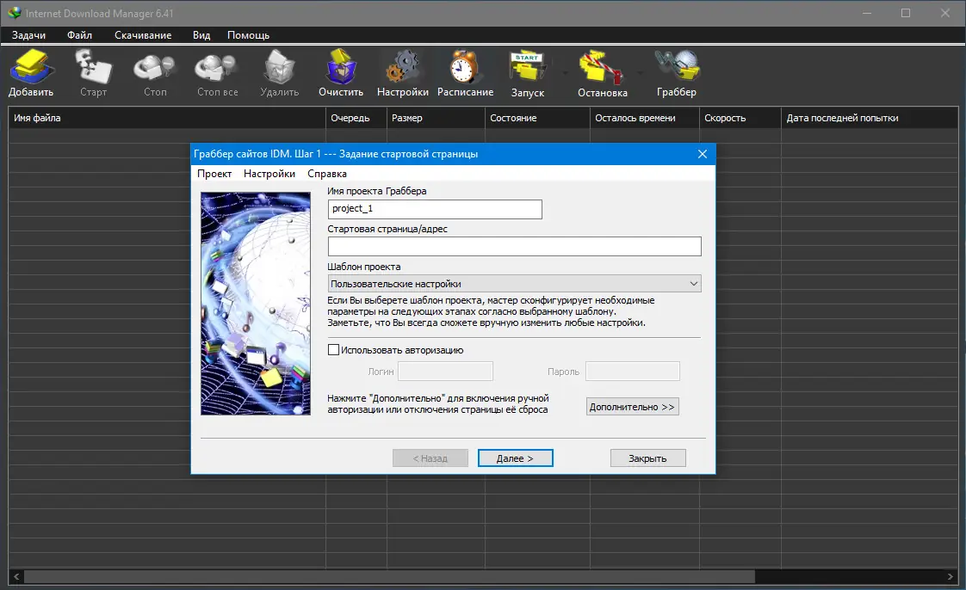The height and width of the screenshot is (590, 966).
Task: Click the Старт download icon
Action: pos(93,71)
